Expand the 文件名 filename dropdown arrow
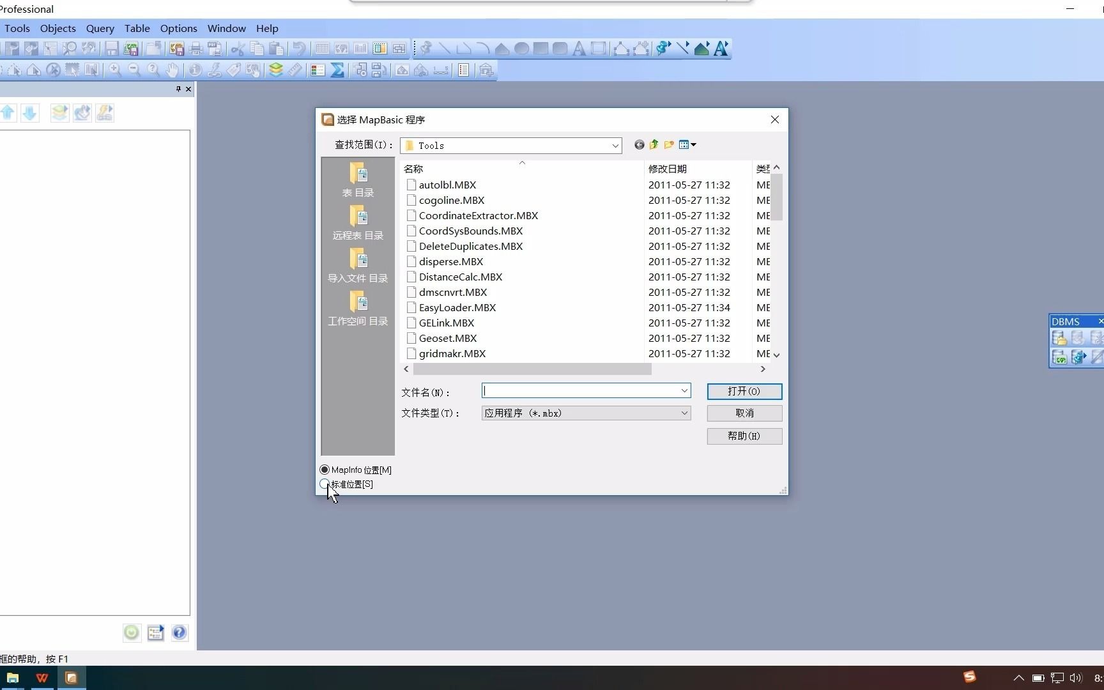This screenshot has height=690, width=1104. click(x=684, y=390)
